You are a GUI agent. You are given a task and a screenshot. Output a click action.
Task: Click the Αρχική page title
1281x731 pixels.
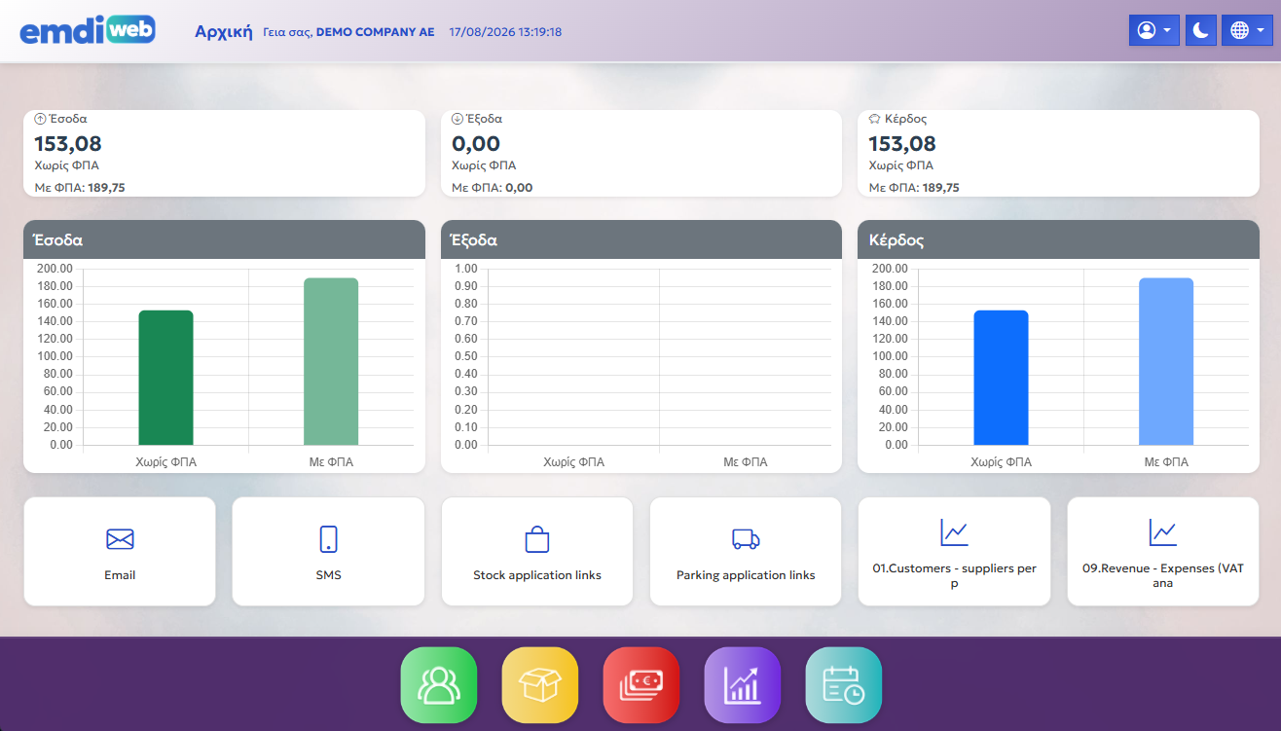tap(225, 31)
